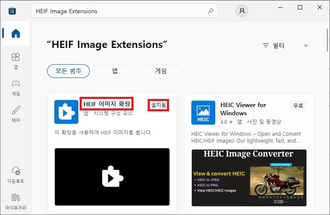Image resolution: width=330 pixels, height=215 pixels.
Task: Click the '시스템 구성 요소' category text
Action: (113, 113)
